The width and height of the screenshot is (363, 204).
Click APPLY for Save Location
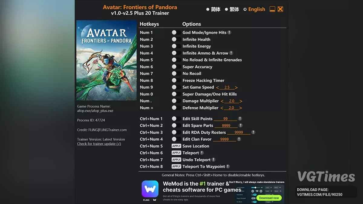point(176,146)
